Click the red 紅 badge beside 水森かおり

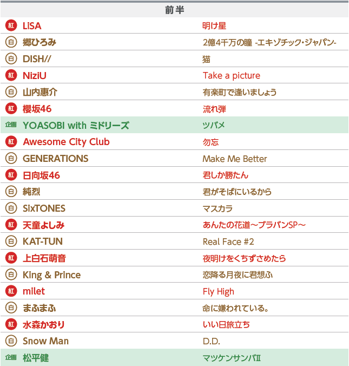(x=11, y=324)
